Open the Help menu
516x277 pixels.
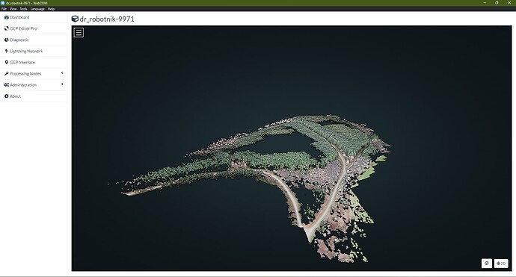pyautogui.click(x=51, y=9)
